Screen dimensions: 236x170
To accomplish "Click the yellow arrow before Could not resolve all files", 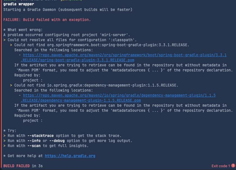I will [x=4, y=40].
